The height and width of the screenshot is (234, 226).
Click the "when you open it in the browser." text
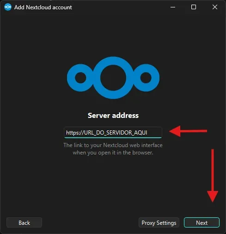(113, 153)
